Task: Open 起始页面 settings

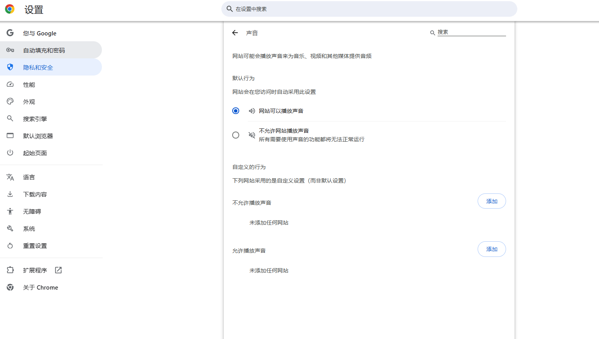Action: (51, 153)
